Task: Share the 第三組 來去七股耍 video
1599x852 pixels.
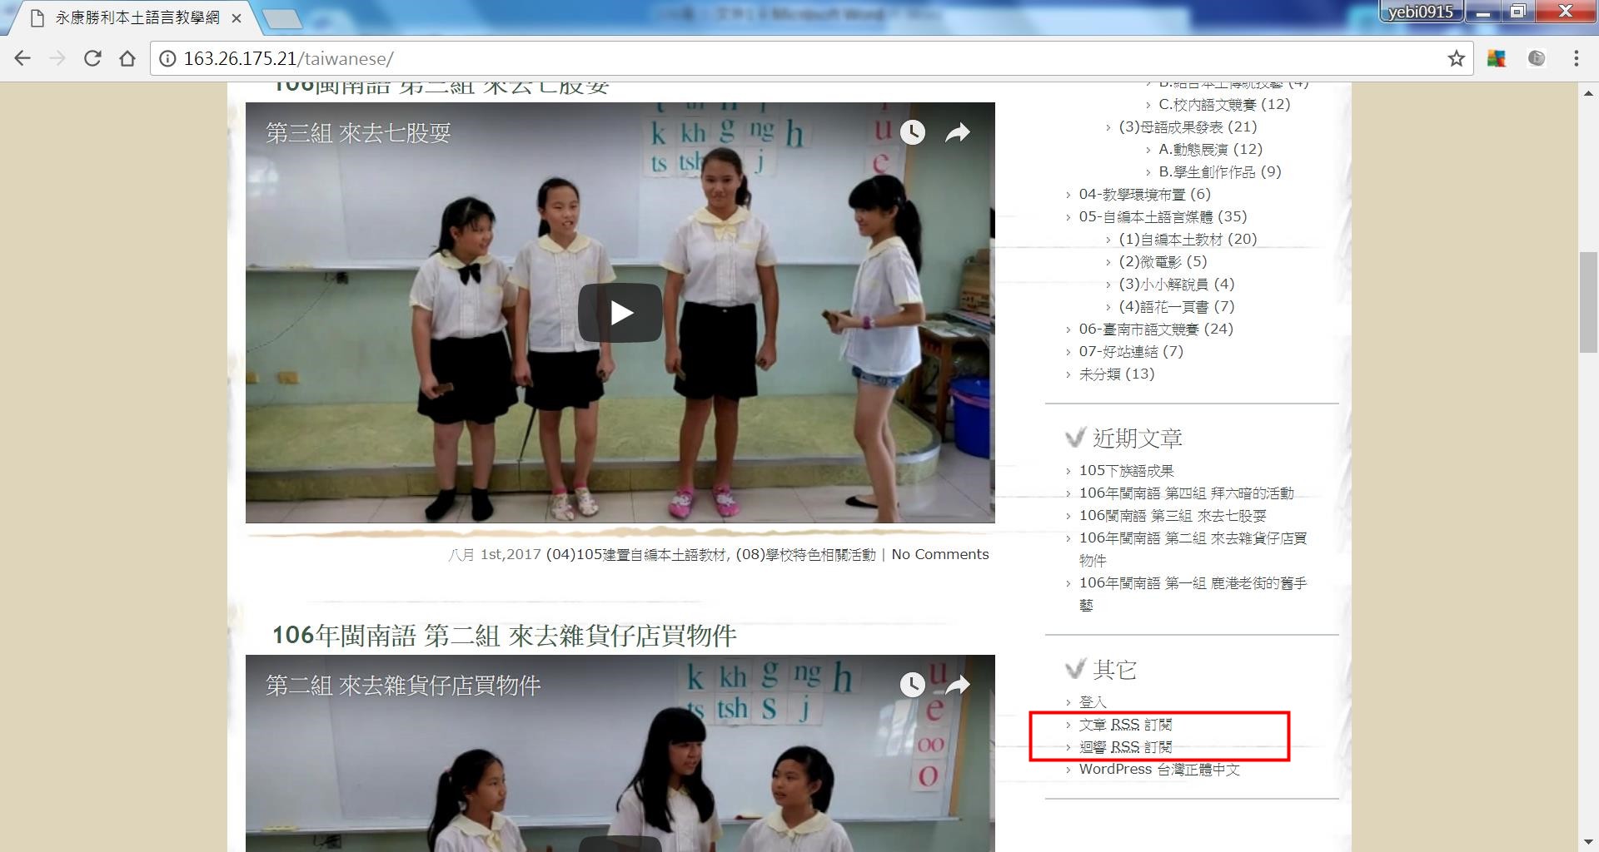Action: [958, 132]
